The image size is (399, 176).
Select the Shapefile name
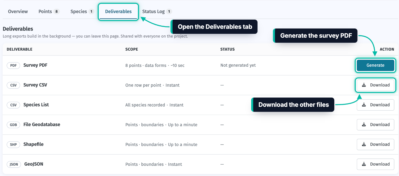point(33,144)
